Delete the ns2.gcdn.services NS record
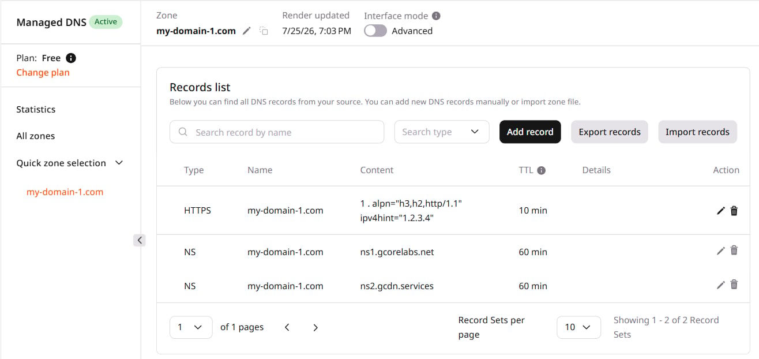The width and height of the screenshot is (759, 359). tap(734, 285)
